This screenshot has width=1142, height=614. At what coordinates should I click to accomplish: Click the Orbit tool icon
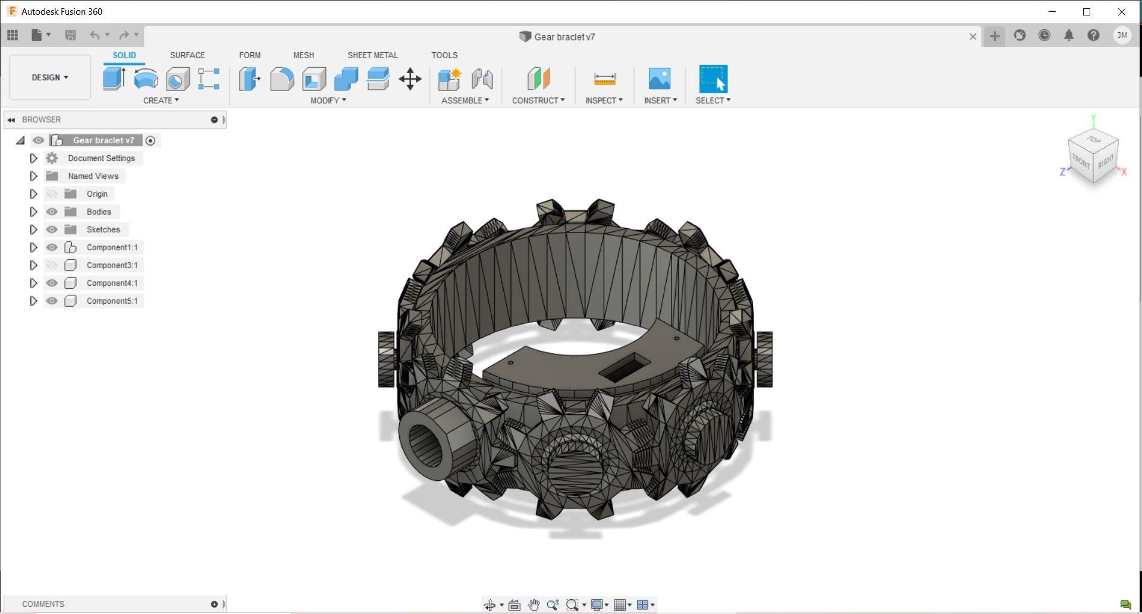(490, 604)
